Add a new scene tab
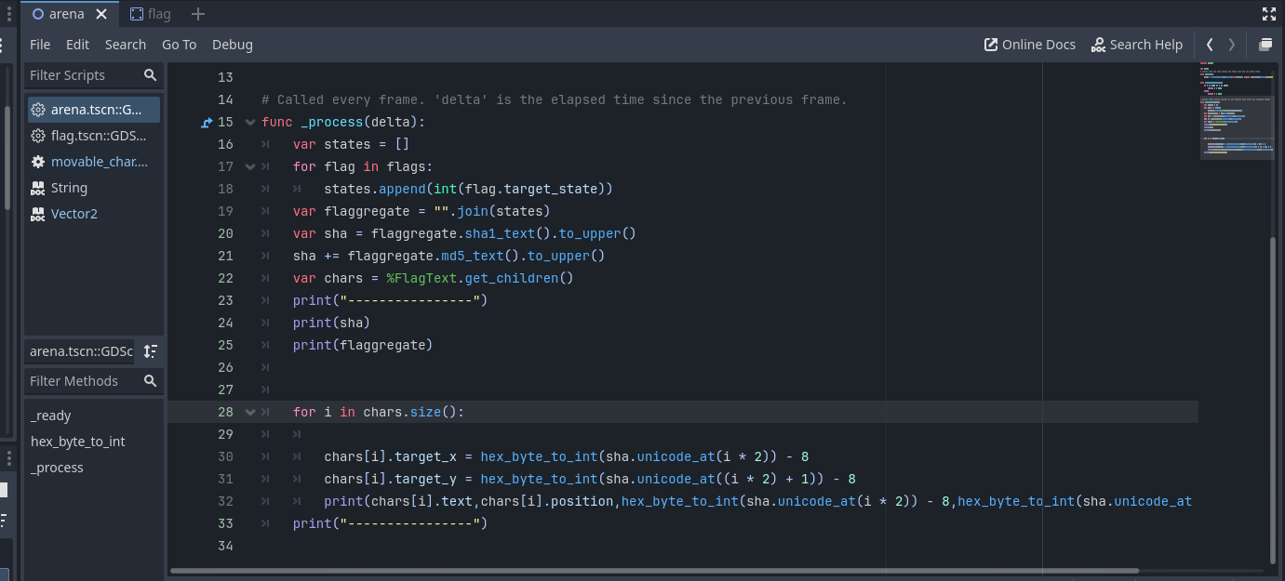1285x581 pixels. click(197, 14)
